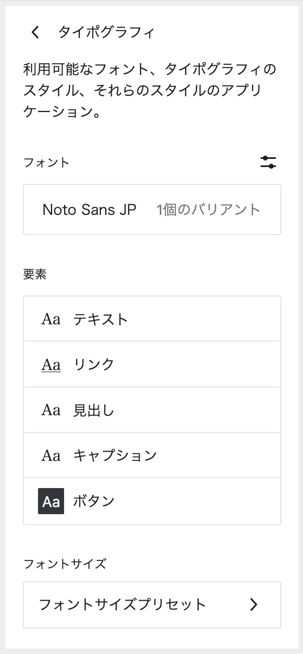Click the Aa preview icon beside テキスト
Viewport: 303px width, 654px height.
pyautogui.click(x=51, y=319)
